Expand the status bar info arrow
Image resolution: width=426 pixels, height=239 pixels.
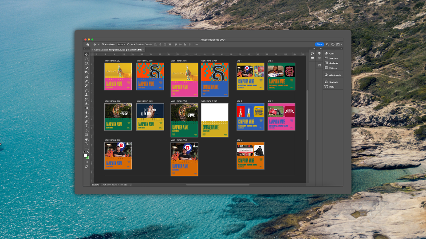coord(131,184)
